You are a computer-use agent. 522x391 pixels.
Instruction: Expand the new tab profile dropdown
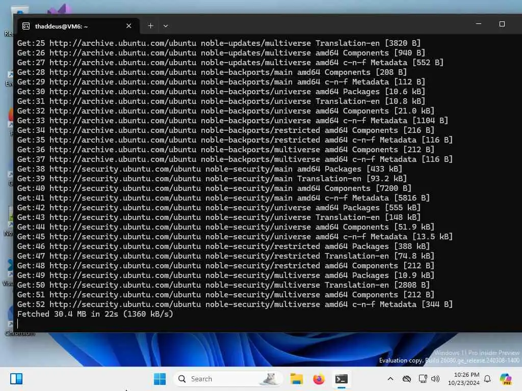[166, 26]
